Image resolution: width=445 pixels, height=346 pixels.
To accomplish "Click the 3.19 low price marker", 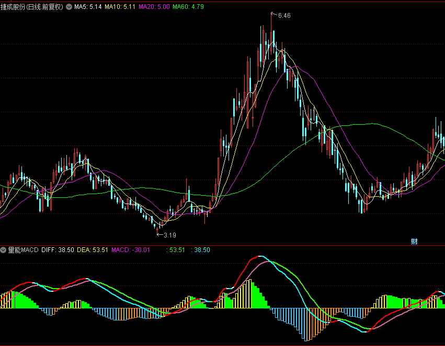I will click(x=169, y=235).
